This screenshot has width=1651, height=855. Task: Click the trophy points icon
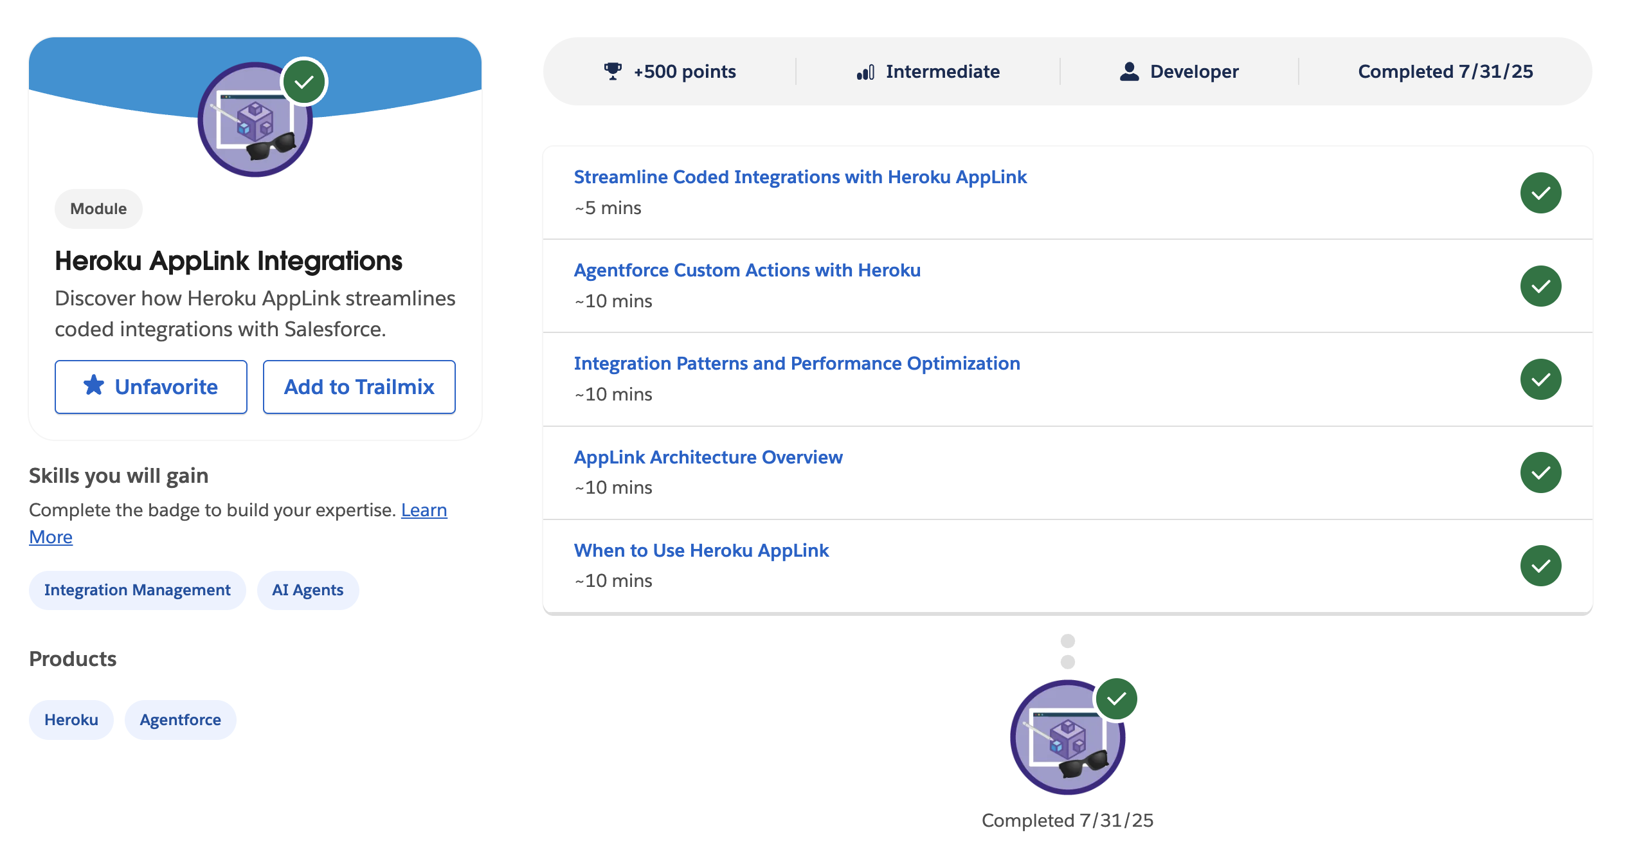(613, 71)
